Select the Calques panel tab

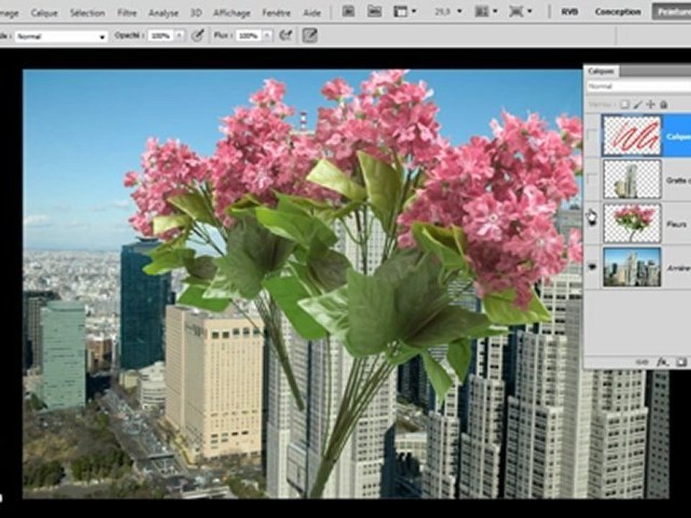coord(602,71)
